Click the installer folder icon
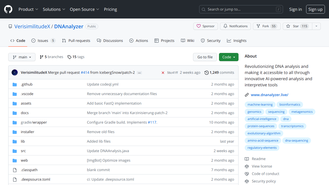Viewport: 329px width, 185px height. pyautogui.click(x=15, y=132)
